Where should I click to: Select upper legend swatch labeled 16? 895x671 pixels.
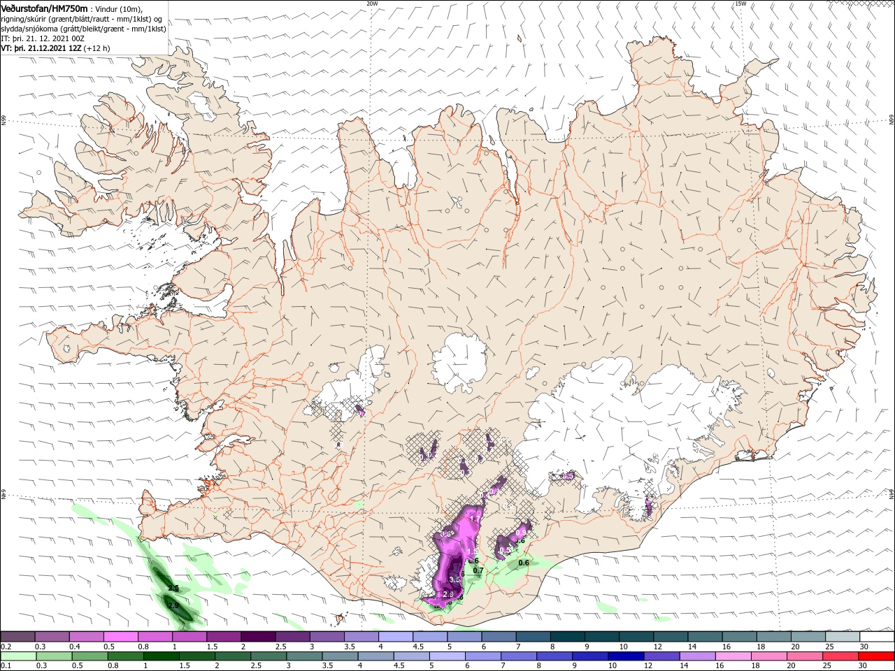coord(740,636)
